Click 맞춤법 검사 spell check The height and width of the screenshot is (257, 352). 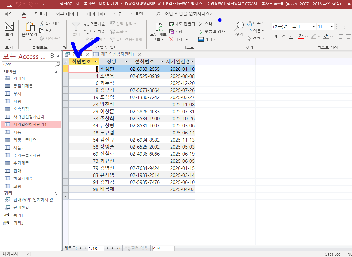(x=212, y=32)
